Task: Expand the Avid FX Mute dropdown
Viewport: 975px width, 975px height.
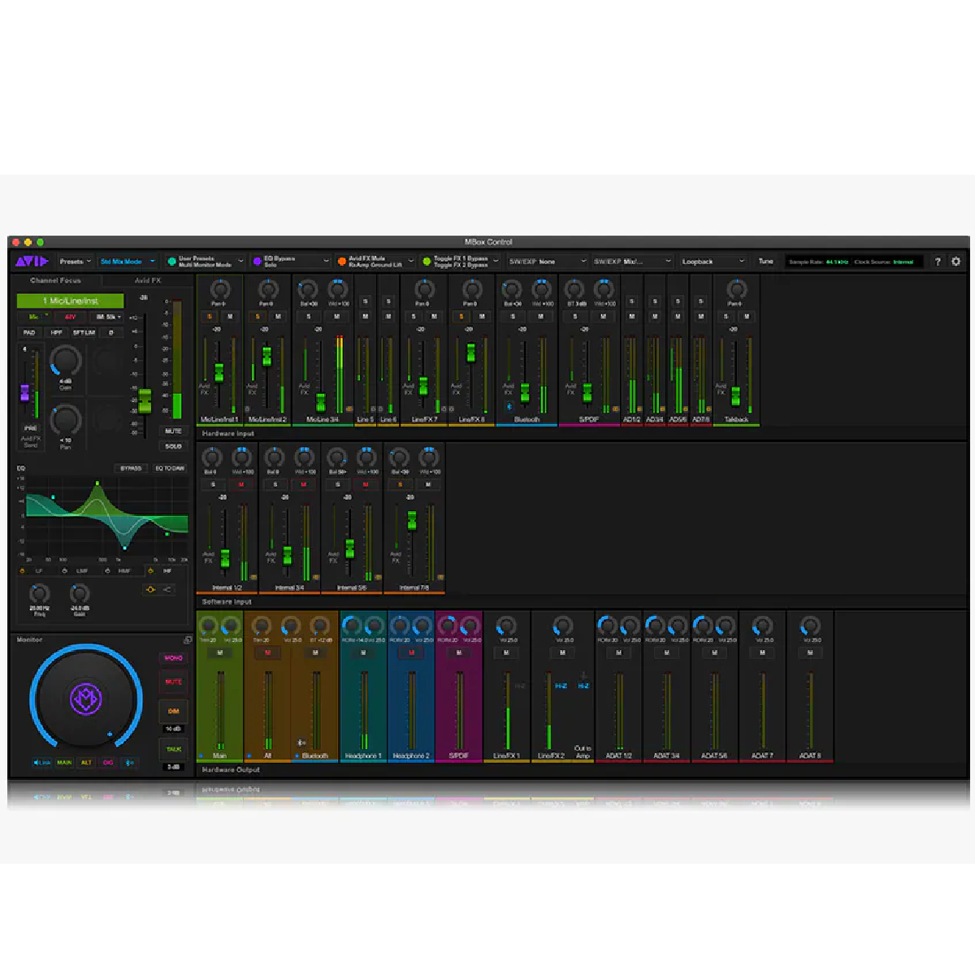Action: (x=375, y=262)
